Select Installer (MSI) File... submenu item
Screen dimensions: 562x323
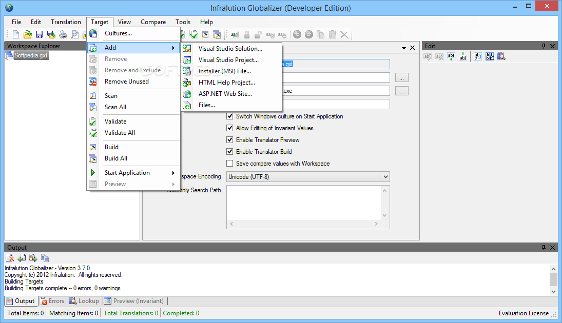(x=231, y=71)
